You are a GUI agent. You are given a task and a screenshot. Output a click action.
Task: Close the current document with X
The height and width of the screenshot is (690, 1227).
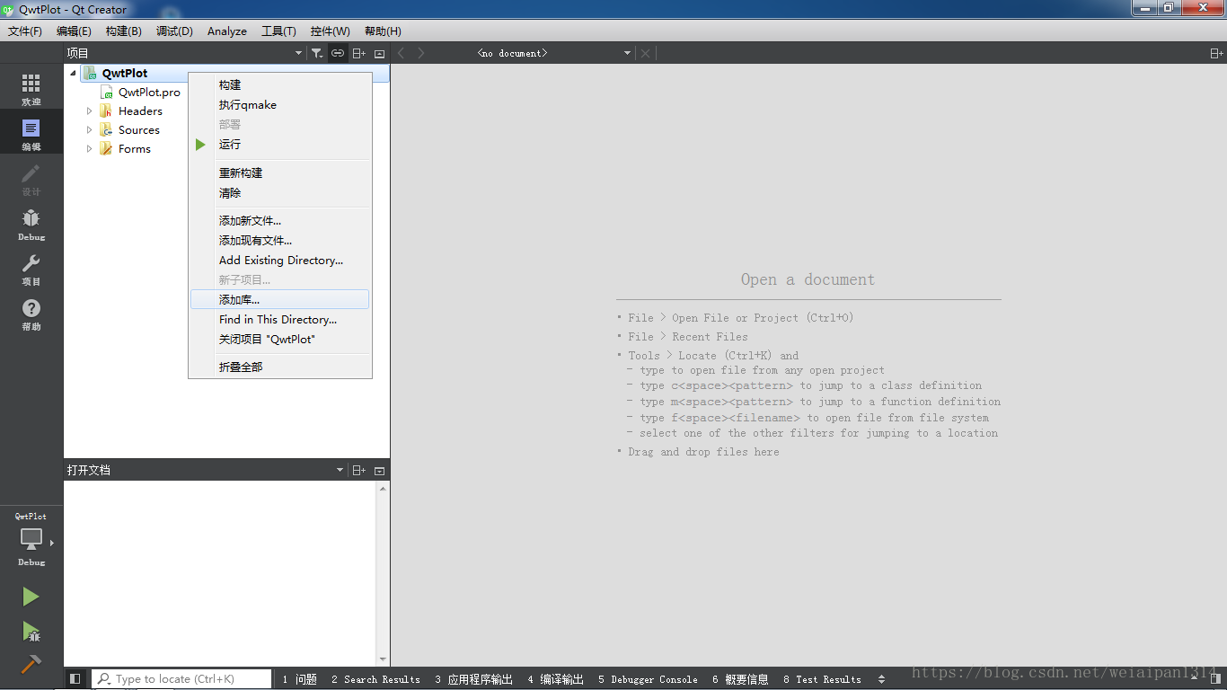click(x=645, y=53)
